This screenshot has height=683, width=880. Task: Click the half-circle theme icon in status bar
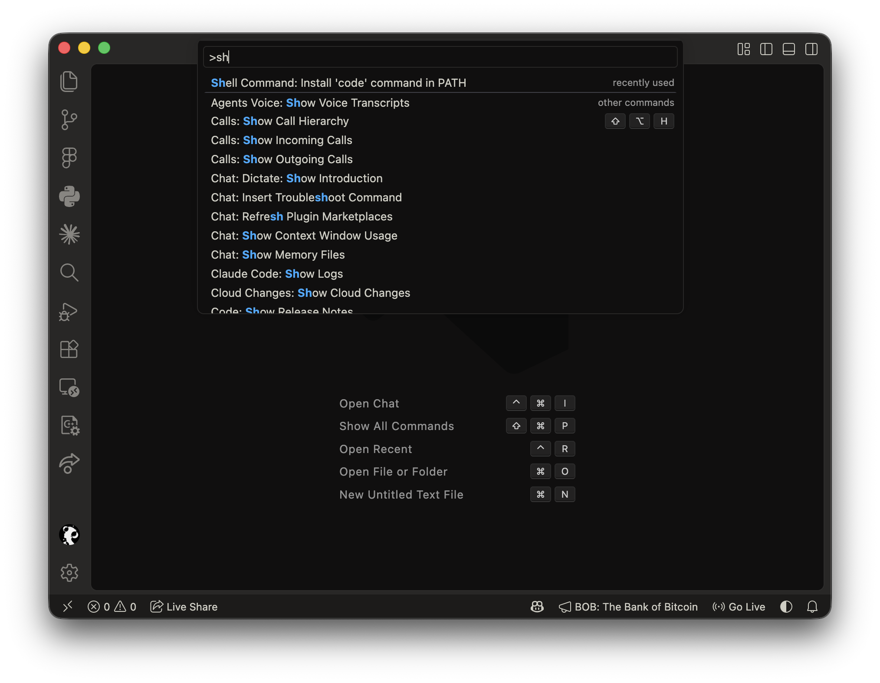point(786,607)
